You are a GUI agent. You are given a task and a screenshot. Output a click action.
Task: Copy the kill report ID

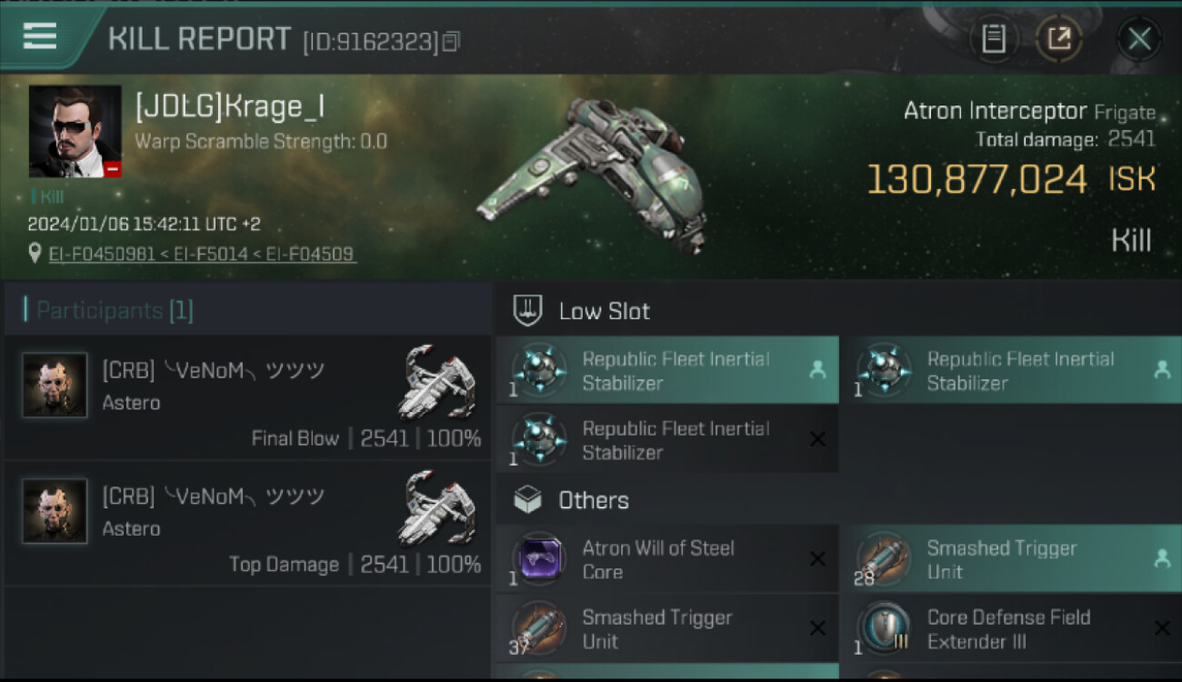[x=452, y=41]
